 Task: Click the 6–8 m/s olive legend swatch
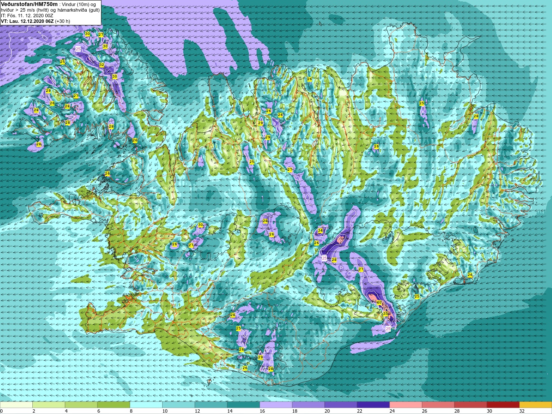(x=113, y=405)
